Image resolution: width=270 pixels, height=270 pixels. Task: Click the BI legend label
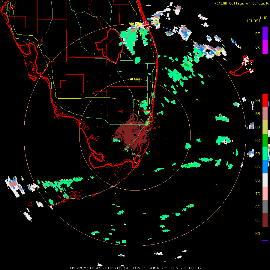257,220
